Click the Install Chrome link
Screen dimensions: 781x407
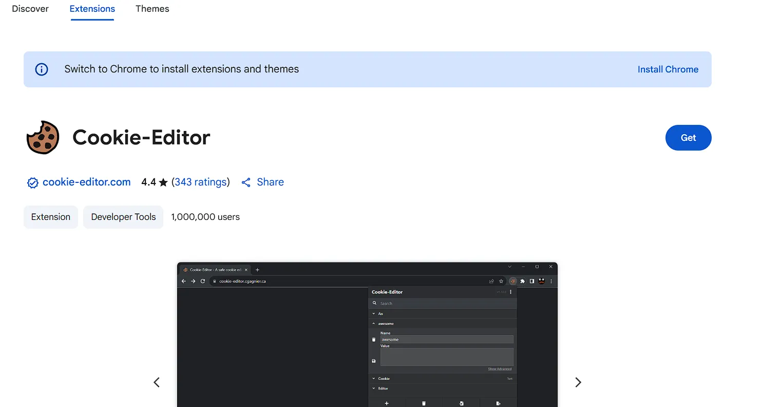[668, 69]
